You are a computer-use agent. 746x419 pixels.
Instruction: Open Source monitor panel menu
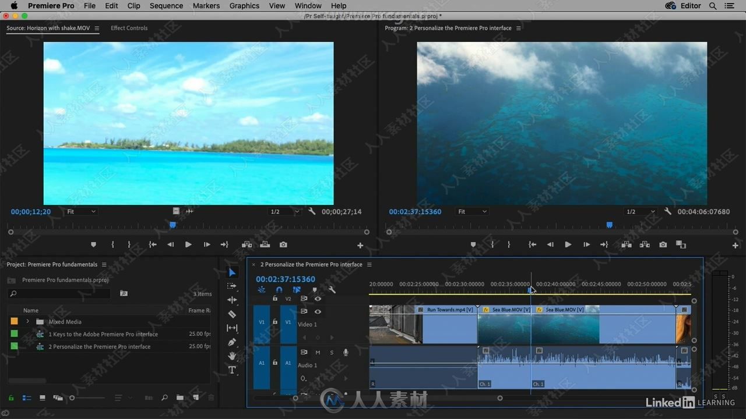(97, 28)
